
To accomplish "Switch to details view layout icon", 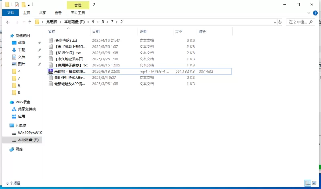I will tap(308, 183).
